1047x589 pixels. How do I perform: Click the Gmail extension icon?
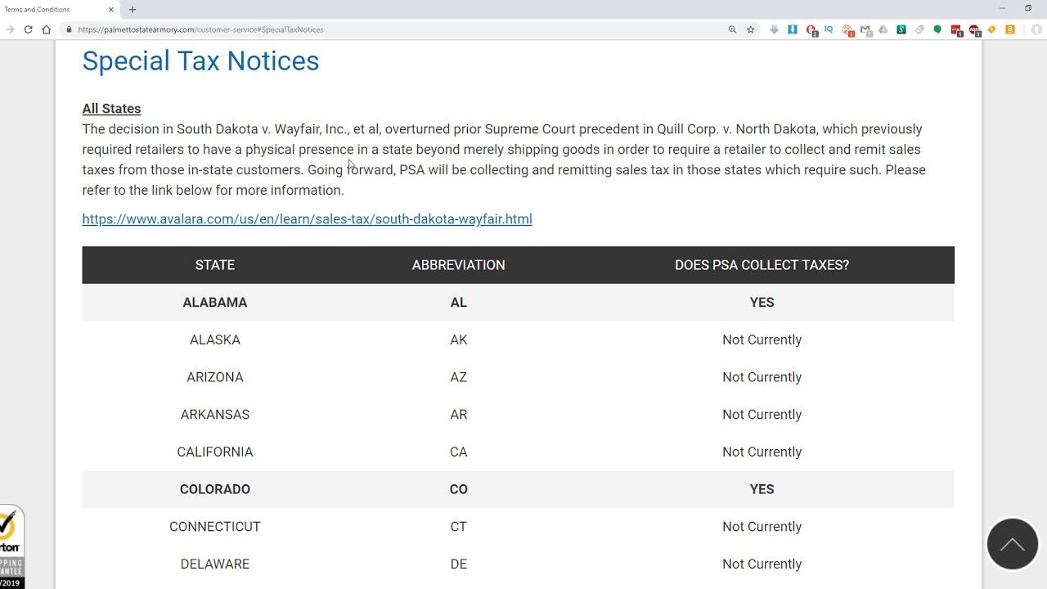[x=865, y=29]
